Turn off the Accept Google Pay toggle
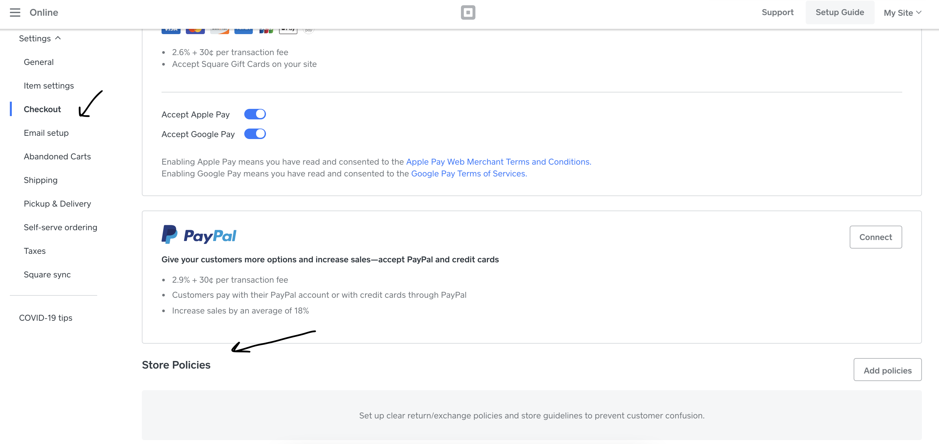 [255, 134]
